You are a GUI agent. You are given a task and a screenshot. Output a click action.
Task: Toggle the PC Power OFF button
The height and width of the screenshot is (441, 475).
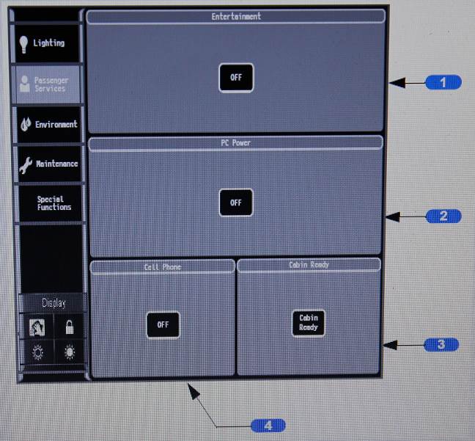pyautogui.click(x=236, y=203)
